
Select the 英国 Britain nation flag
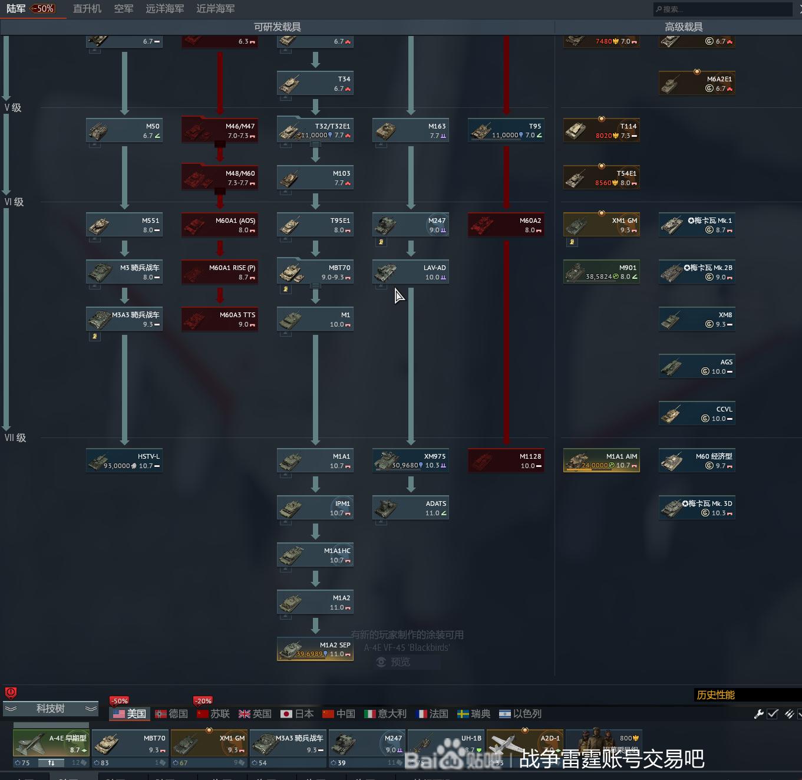255,713
